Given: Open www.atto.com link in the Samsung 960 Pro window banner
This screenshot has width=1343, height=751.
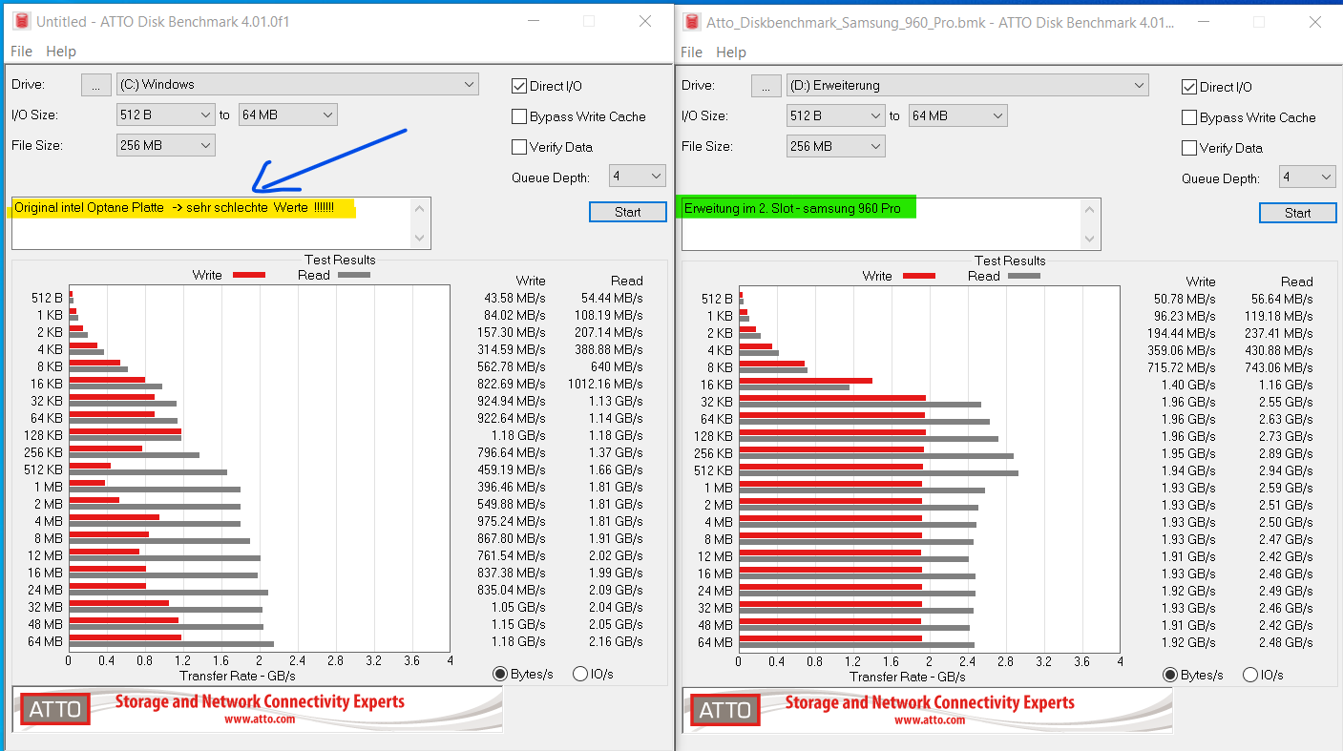Looking at the screenshot, I should (930, 720).
